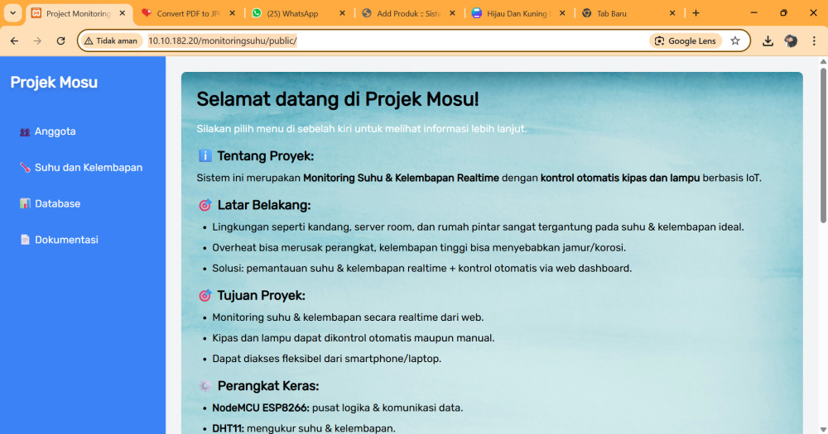Open the Suhu dan Kelembapan menu link
This screenshot has height=434, width=828.
(88, 168)
